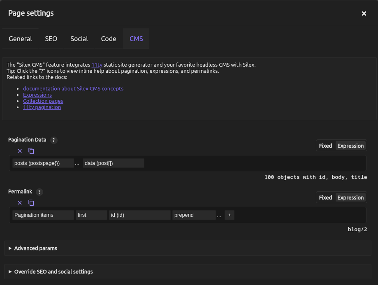
Task: Close the Page settings dialog
Action: pos(364,14)
